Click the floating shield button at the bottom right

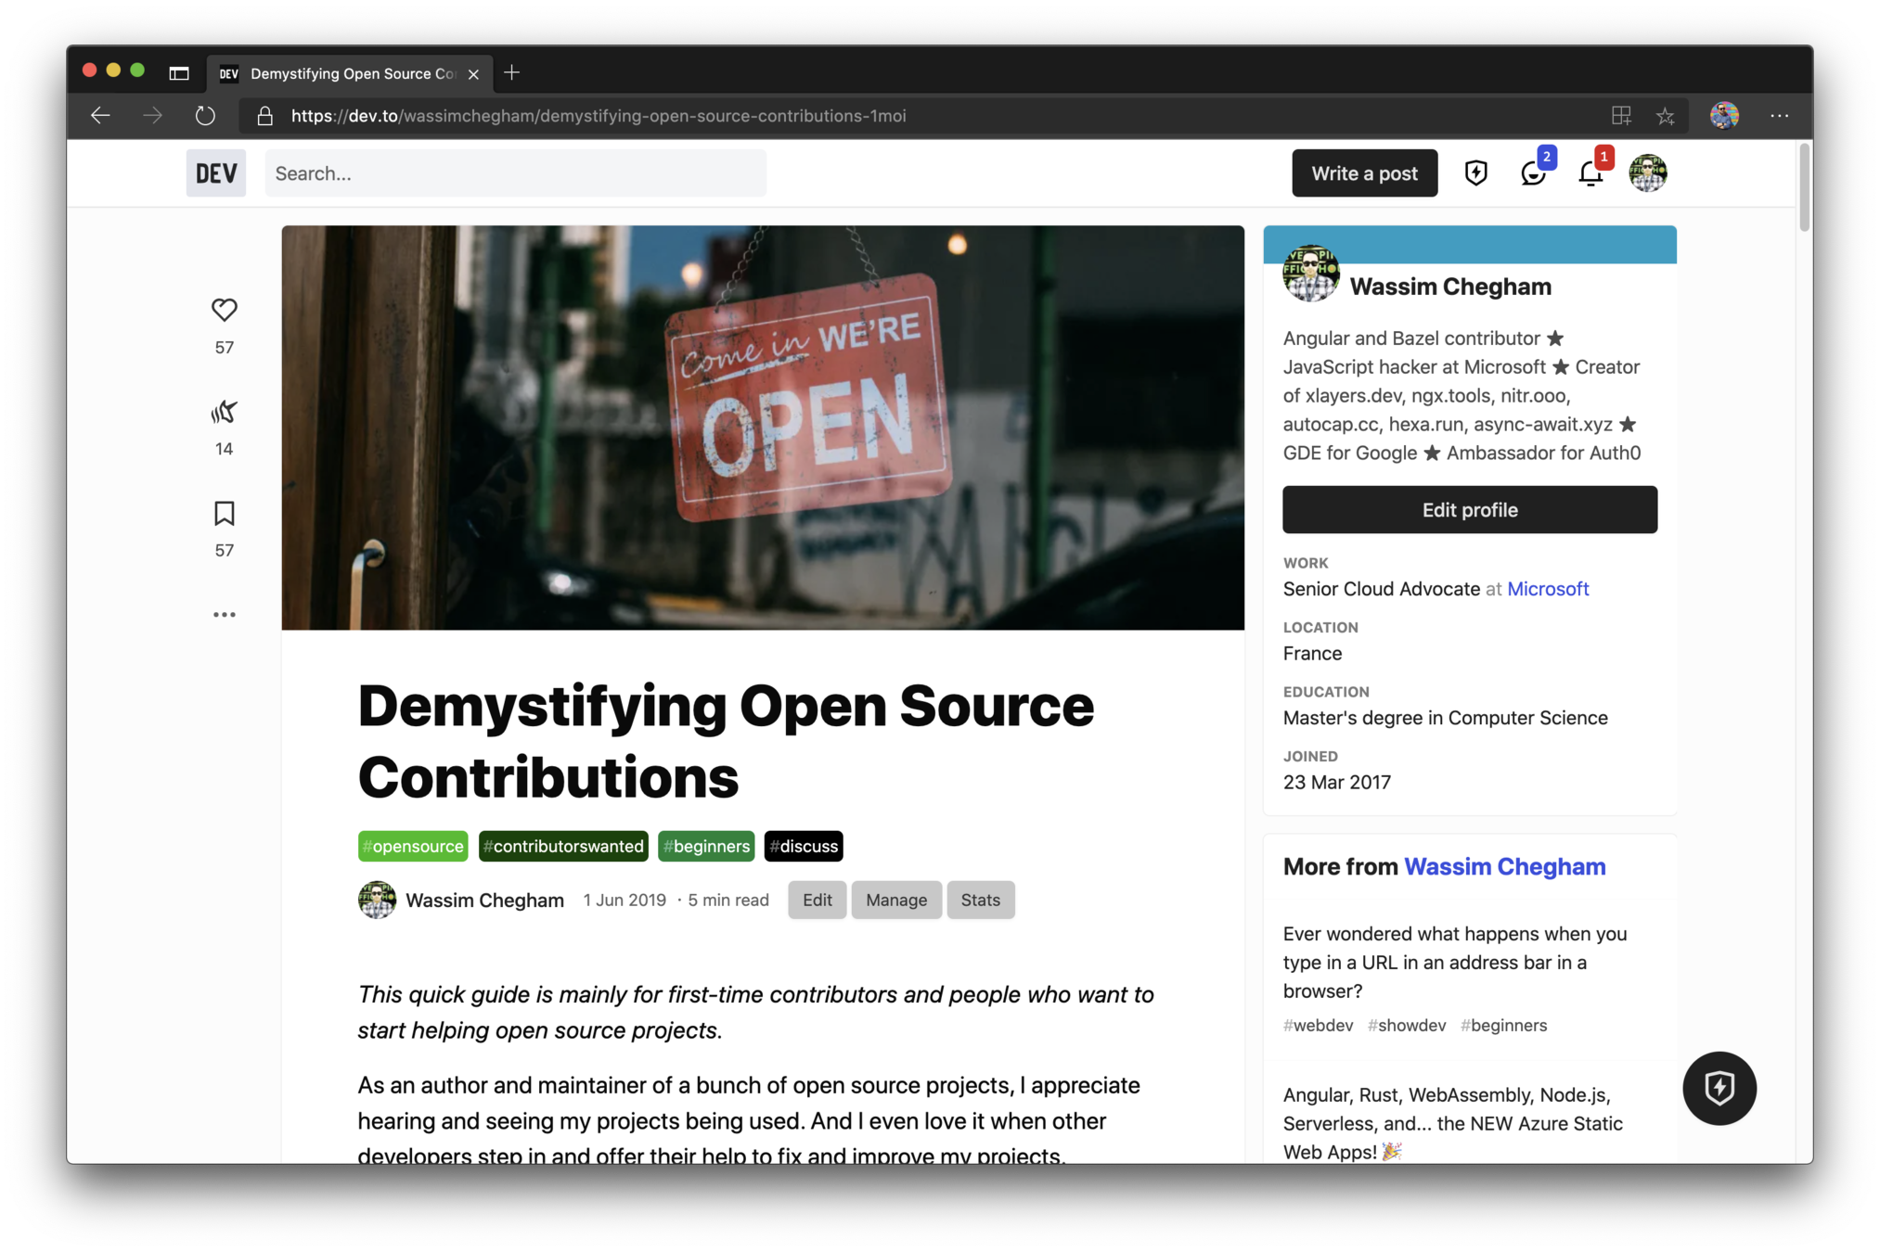pos(1719,1088)
